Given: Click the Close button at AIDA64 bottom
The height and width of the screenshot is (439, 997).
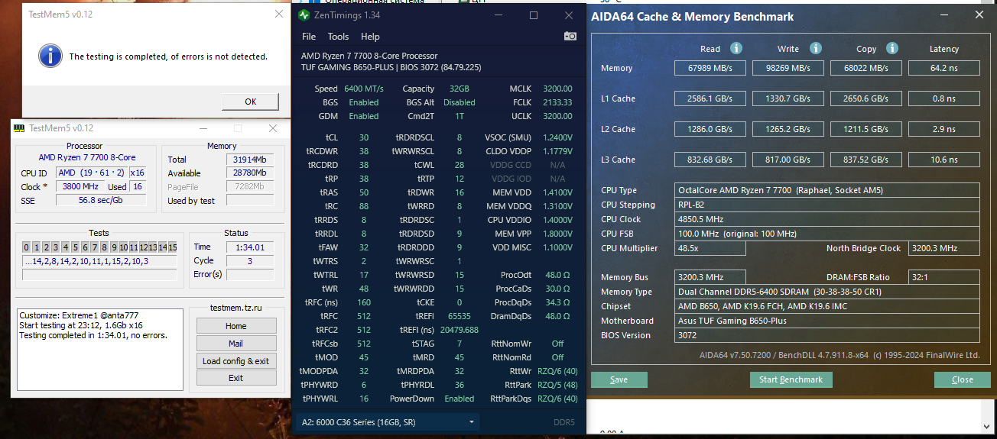Looking at the screenshot, I should coord(963,379).
